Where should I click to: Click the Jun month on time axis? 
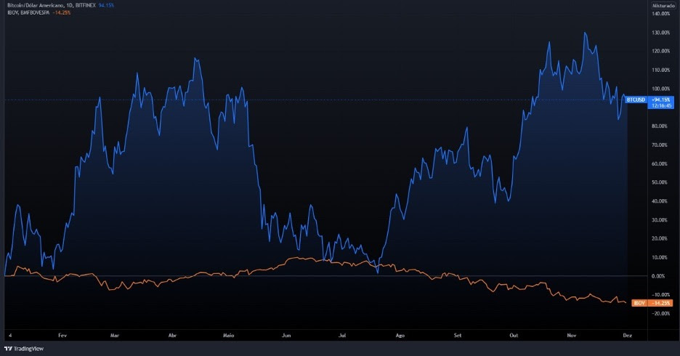tap(286, 335)
